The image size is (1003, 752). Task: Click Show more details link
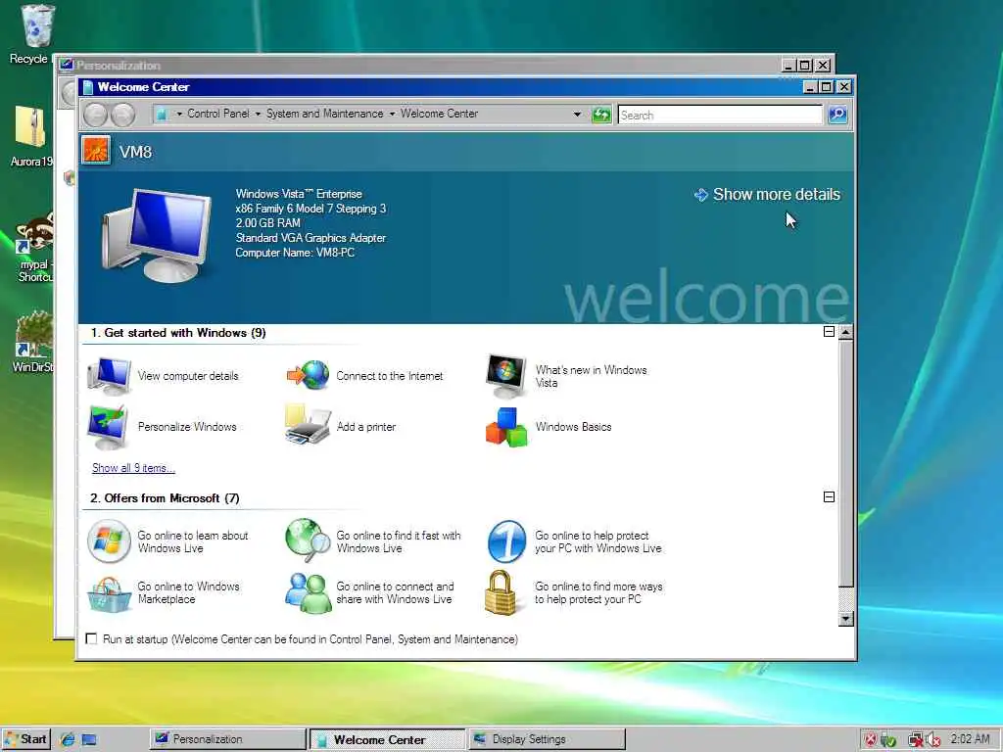pyautogui.click(x=767, y=195)
